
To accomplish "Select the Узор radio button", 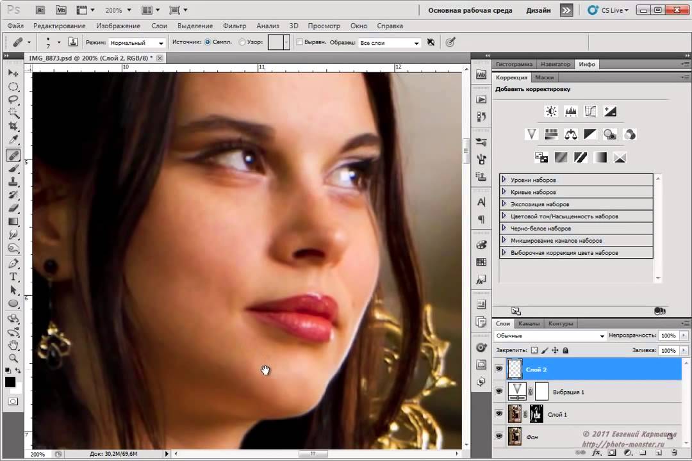I will 242,43.
